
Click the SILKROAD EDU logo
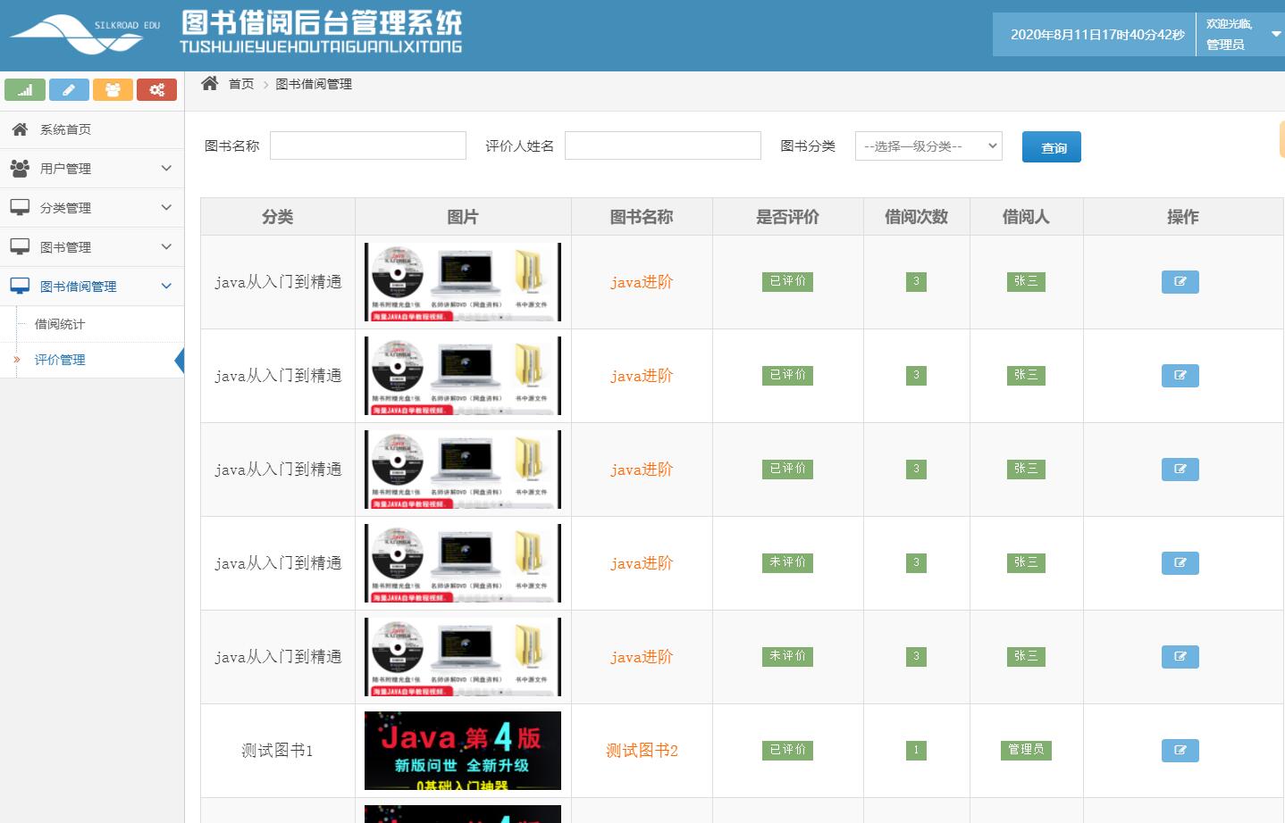click(x=80, y=33)
